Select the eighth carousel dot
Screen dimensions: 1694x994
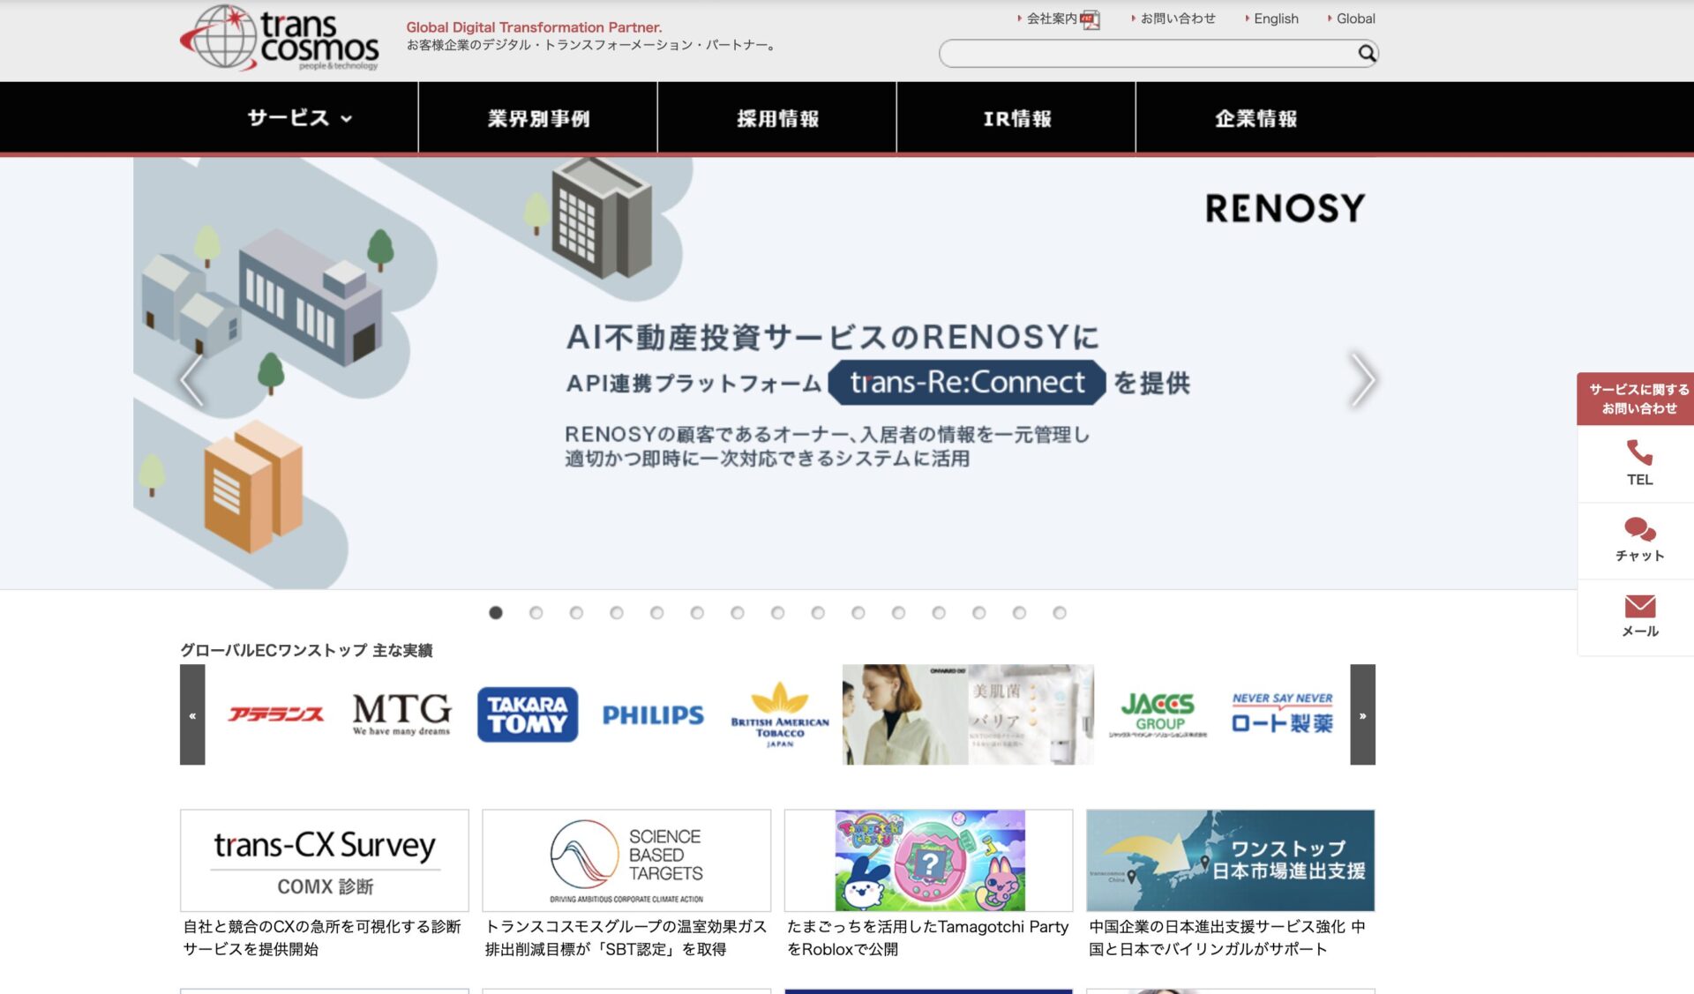777,613
